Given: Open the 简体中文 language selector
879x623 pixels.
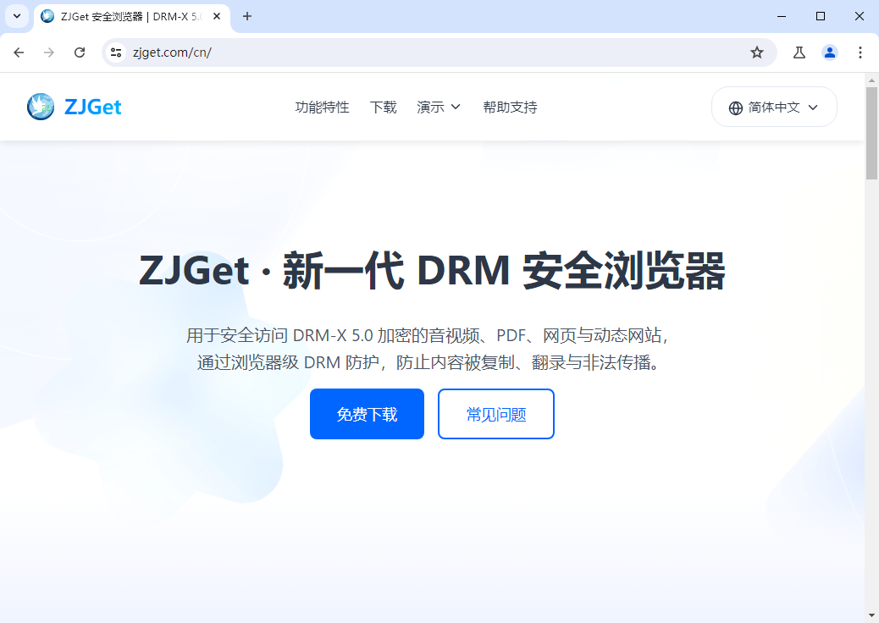Looking at the screenshot, I should coord(774,107).
